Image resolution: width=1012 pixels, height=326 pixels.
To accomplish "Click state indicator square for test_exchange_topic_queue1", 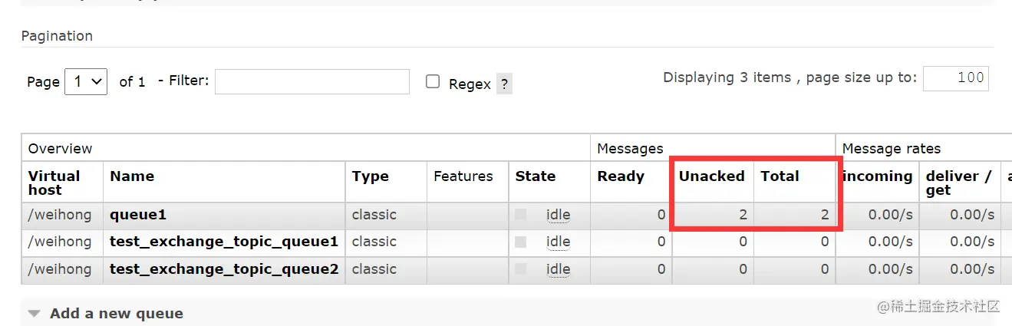I will click(521, 242).
